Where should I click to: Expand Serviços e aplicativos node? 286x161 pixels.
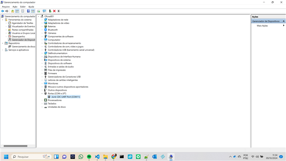click(3, 50)
